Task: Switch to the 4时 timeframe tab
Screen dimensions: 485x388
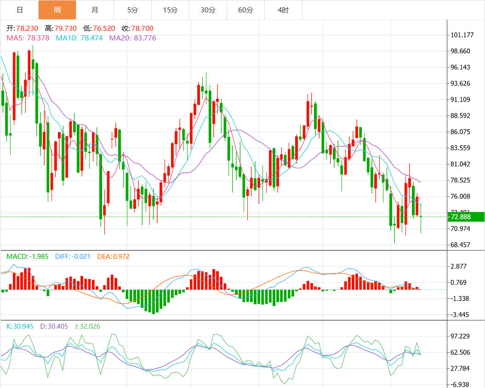Action: tap(283, 10)
